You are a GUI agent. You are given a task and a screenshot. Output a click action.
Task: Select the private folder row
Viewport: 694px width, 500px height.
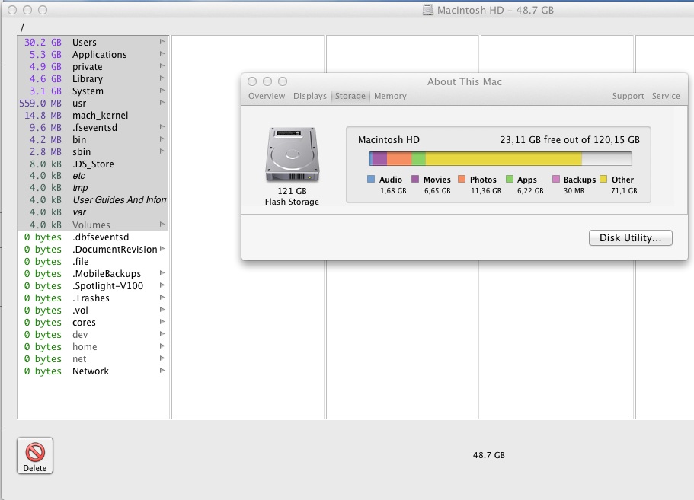pyautogui.click(x=93, y=67)
